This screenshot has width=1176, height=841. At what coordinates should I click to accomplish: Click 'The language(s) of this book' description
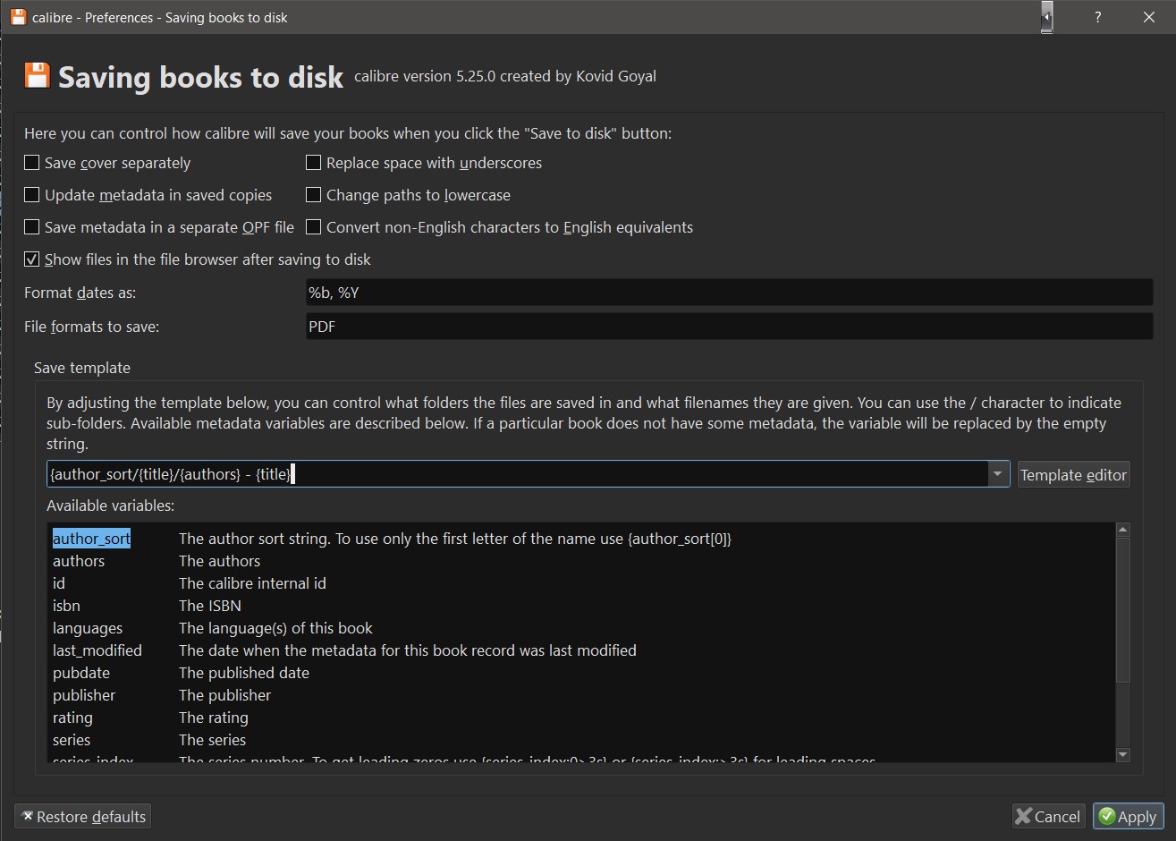coord(275,628)
